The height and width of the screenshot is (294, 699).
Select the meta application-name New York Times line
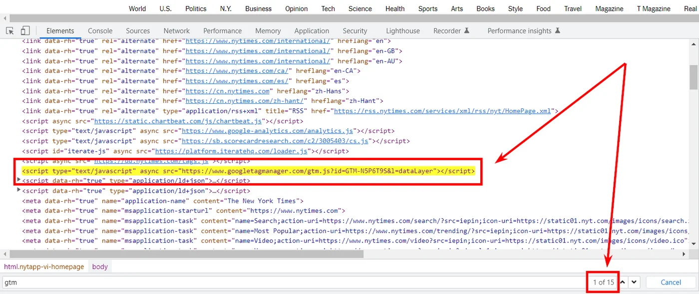(x=163, y=201)
